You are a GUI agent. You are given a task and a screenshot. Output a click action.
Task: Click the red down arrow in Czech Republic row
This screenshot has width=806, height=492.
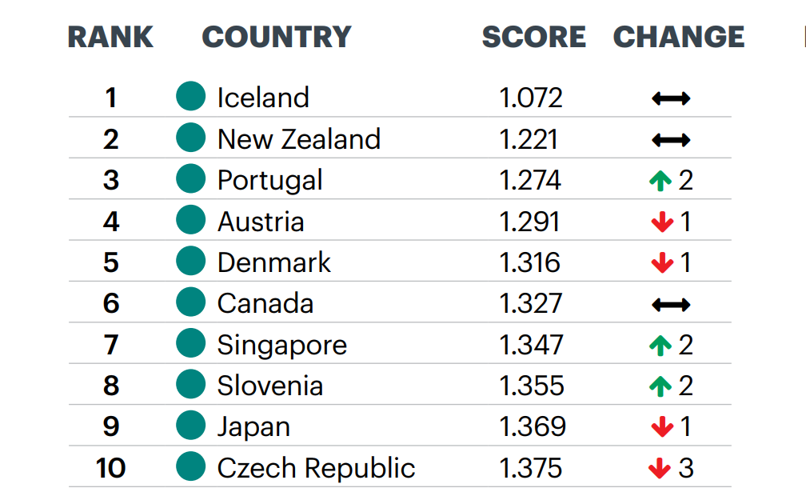tap(660, 468)
